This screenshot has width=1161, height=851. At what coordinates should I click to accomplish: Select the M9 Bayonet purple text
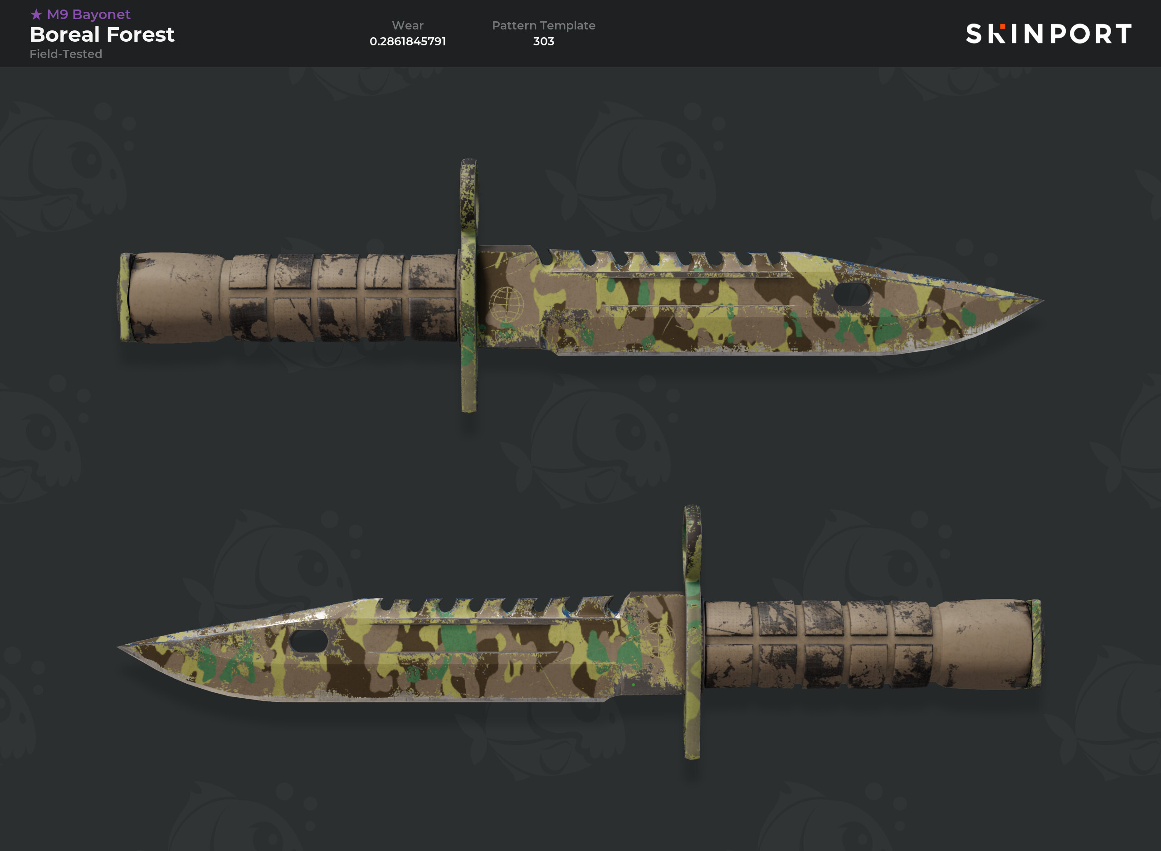pyautogui.click(x=88, y=15)
